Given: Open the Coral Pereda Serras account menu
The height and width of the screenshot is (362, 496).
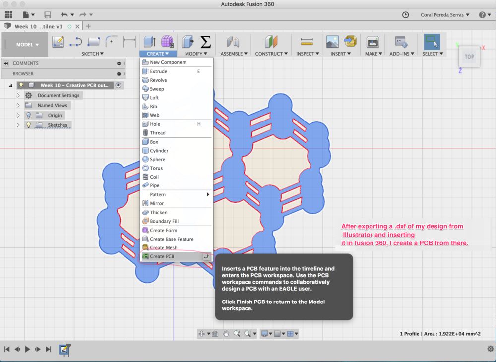Looking at the screenshot, I should 445,15.
